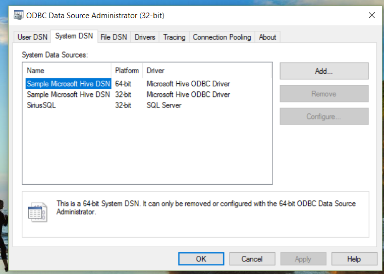Open the File DSN tab

point(114,37)
